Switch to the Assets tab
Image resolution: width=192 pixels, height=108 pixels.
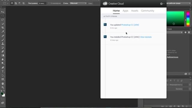tap(135, 11)
